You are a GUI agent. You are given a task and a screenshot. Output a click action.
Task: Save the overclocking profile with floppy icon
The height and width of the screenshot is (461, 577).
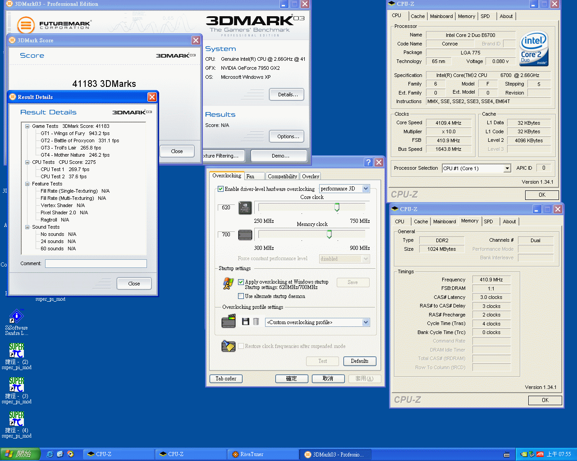[x=246, y=321]
